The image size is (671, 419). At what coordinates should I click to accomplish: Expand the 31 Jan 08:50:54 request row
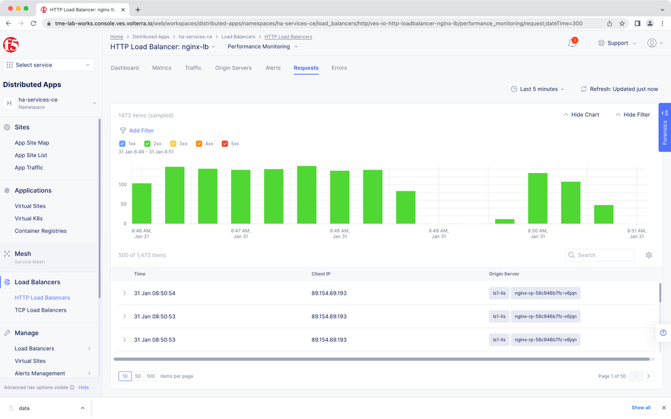124,293
